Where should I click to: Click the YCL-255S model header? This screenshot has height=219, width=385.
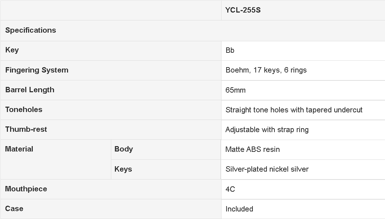pos(243,10)
